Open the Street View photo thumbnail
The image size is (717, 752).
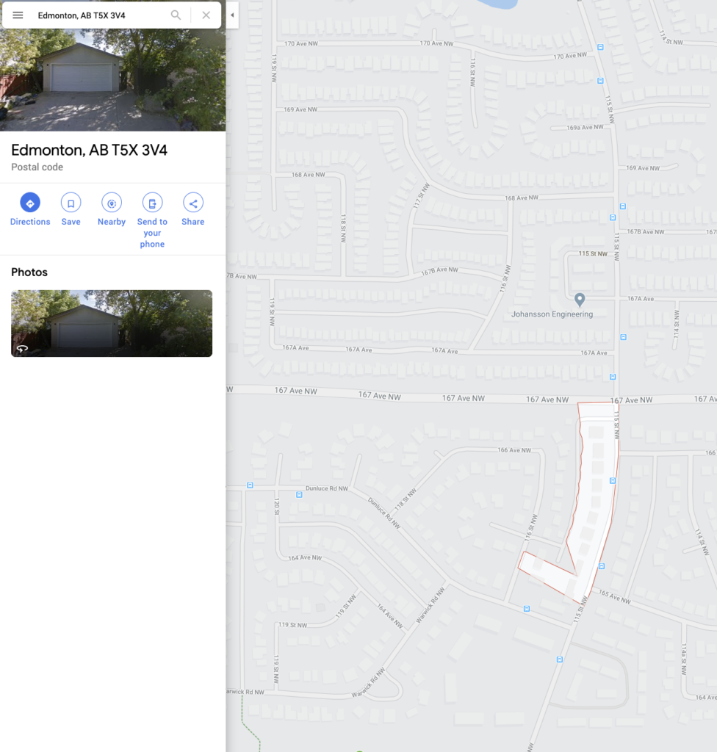coord(112,323)
